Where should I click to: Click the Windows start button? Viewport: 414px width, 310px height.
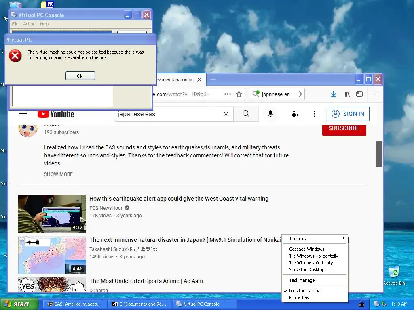tap(19, 304)
